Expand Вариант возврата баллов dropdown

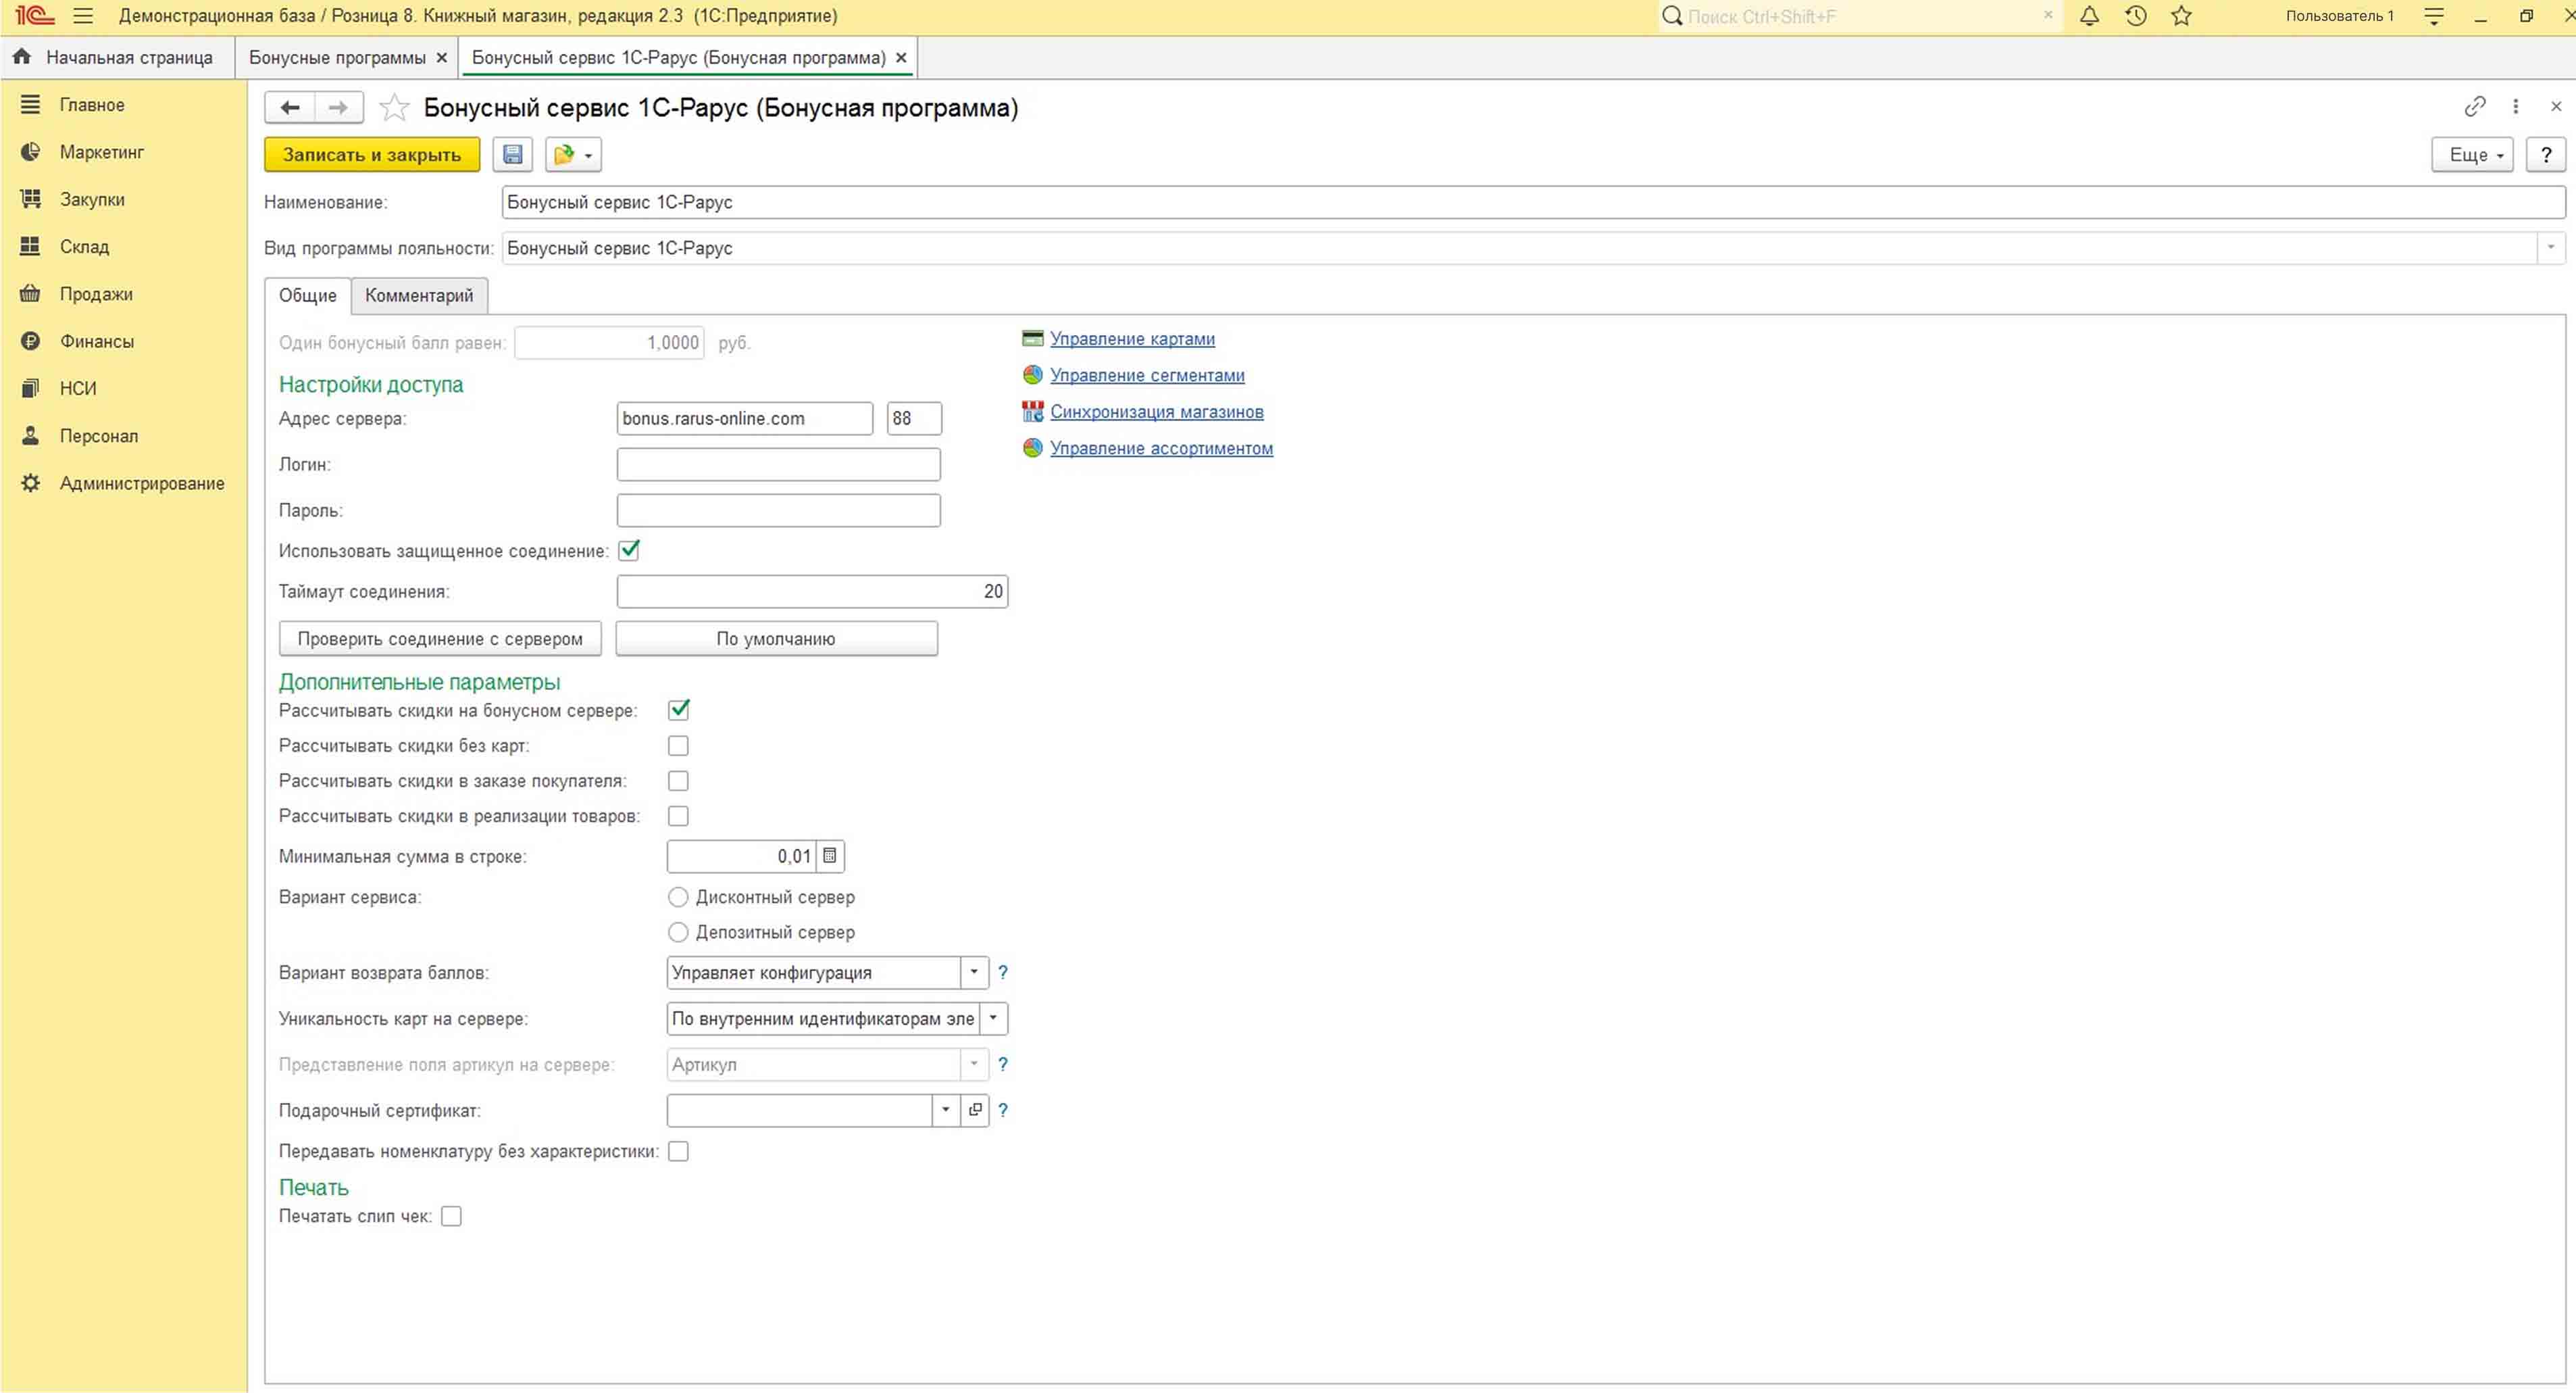click(x=974, y=972)
